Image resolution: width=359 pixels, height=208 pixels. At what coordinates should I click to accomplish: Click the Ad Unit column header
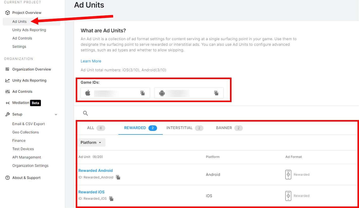[x=91, y=157]
